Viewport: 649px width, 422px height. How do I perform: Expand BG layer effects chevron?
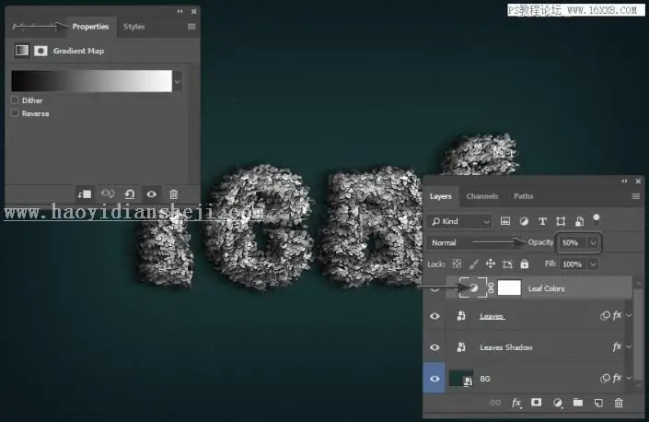tap(629, 378)
